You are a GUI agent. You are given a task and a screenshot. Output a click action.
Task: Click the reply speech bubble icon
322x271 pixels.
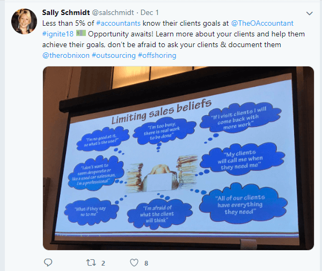click(48, 262)
